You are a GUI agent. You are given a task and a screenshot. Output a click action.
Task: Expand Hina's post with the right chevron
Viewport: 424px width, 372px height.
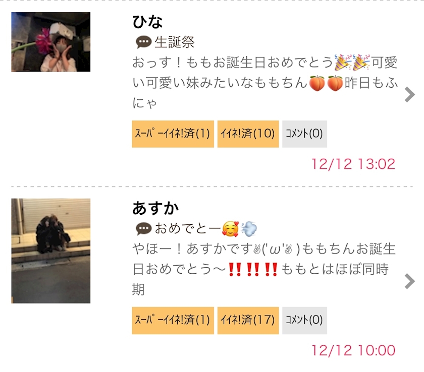(410, 94)
